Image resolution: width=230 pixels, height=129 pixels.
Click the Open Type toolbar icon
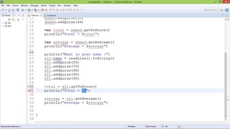click(42, 10)
